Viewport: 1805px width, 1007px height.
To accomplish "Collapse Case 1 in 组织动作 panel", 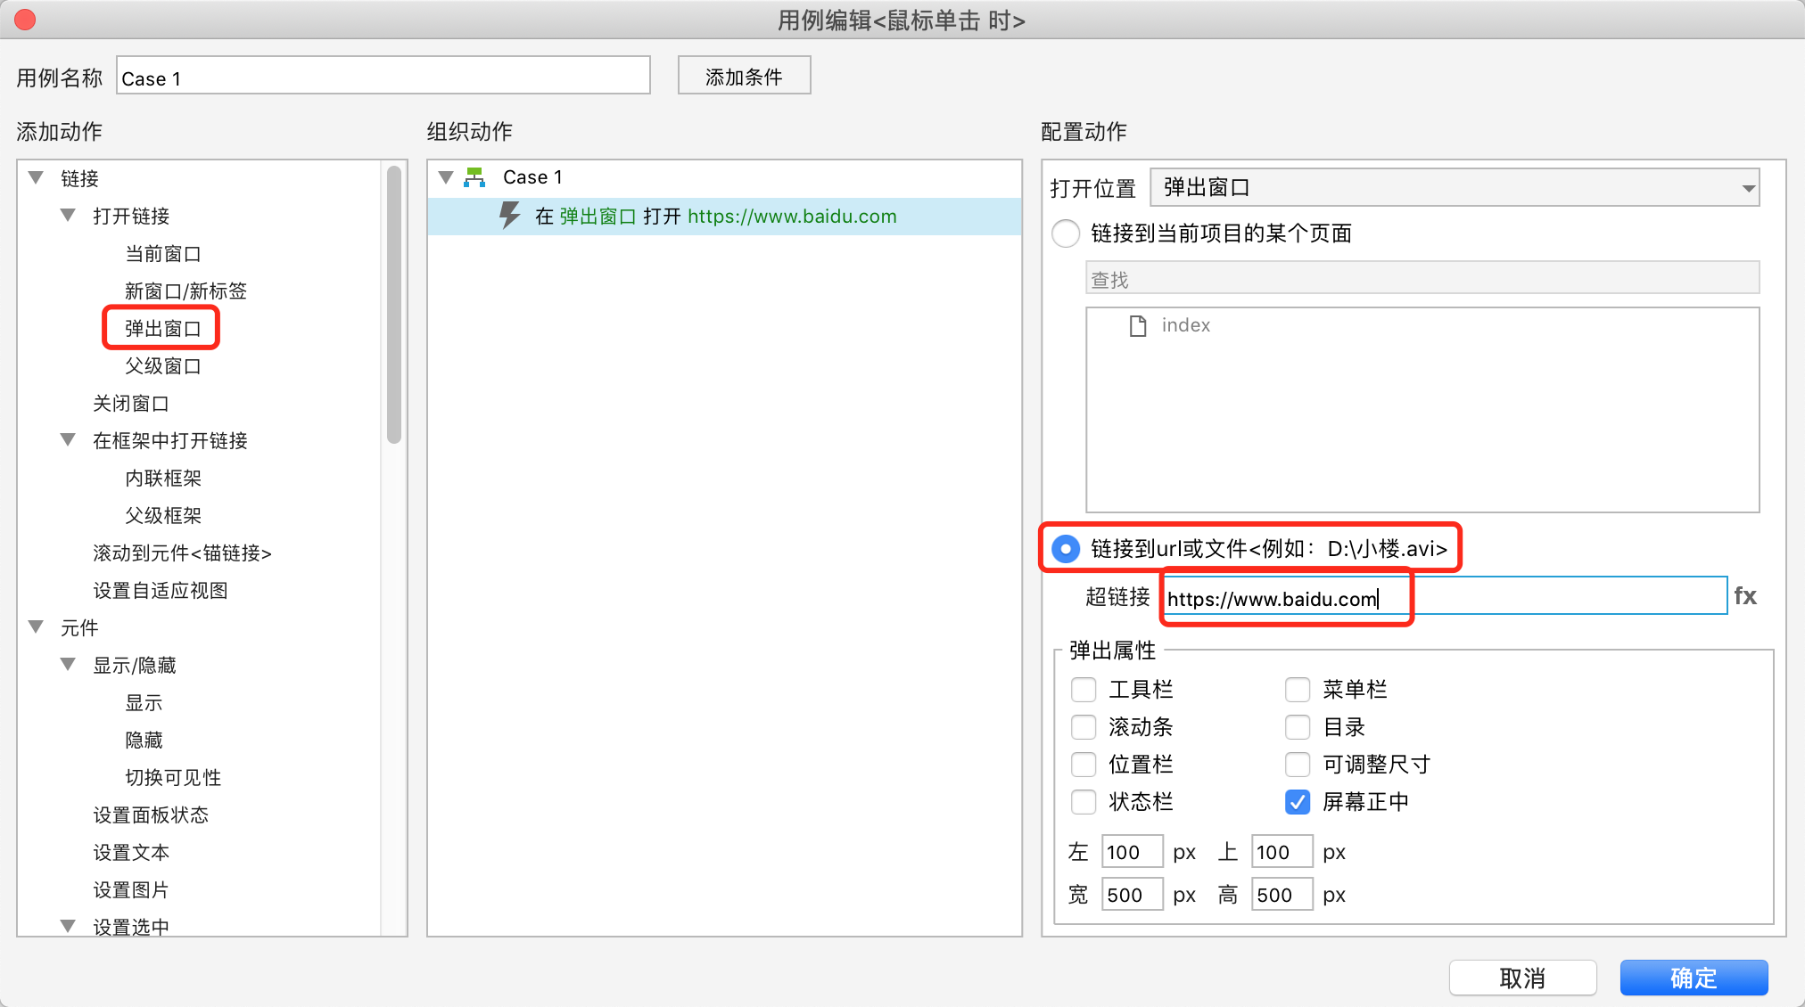I will point(447,177).
